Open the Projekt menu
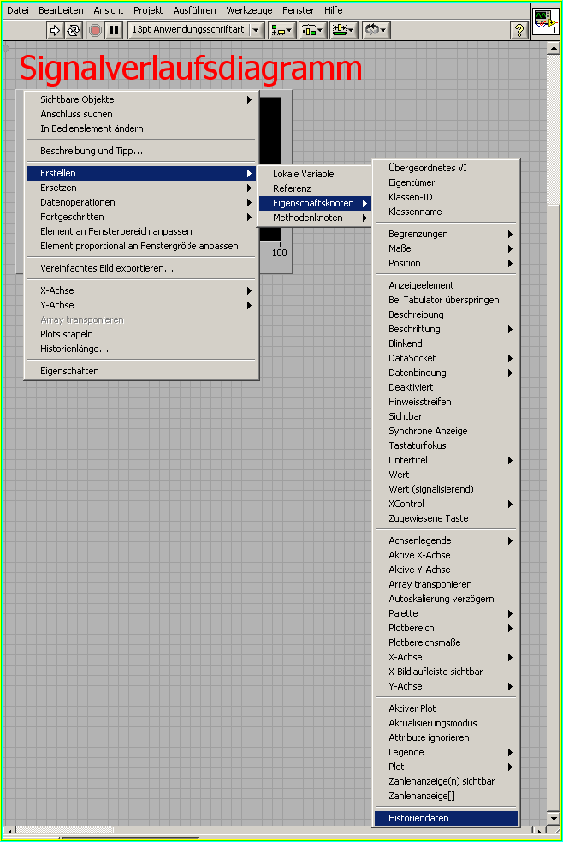The width and height of the screenshot is (563, 842). (148, 10)
